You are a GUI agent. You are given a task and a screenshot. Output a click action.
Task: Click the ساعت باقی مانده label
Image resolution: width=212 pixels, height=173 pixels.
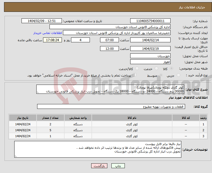(30, 40)
